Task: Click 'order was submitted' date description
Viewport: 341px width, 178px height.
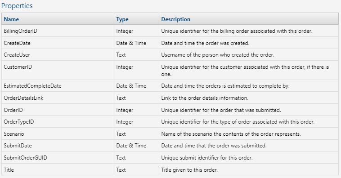Action: click(214, 146)
